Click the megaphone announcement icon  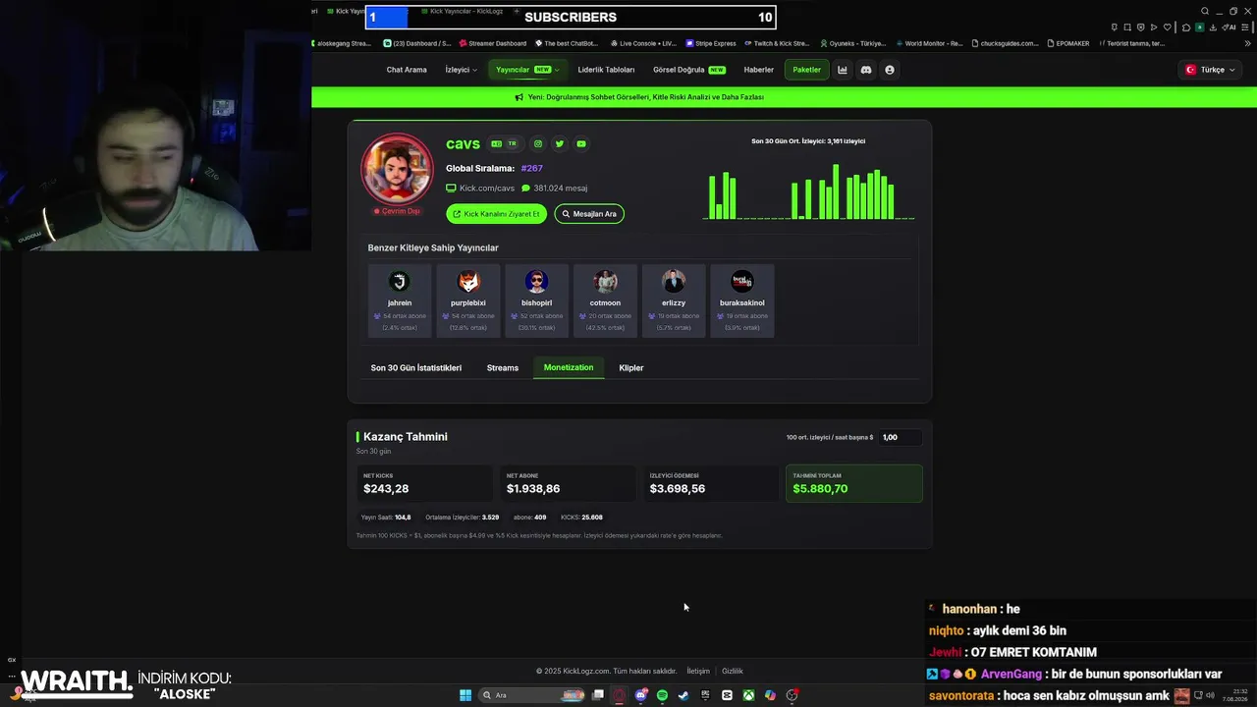point(519,97)
